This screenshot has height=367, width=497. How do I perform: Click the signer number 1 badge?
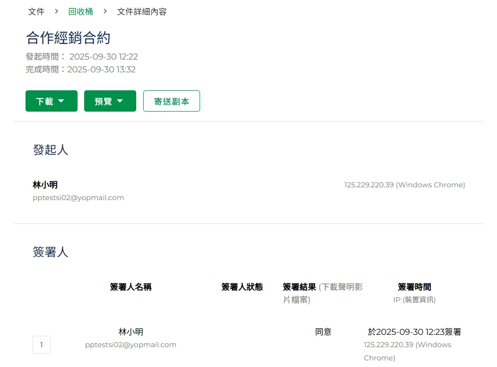tap(42, 345)
